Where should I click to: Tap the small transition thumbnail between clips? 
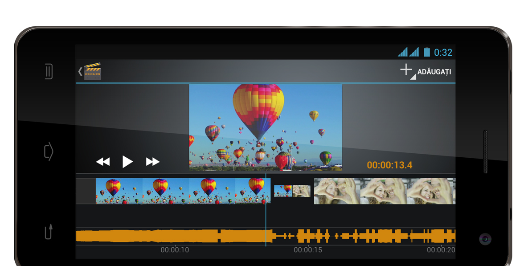click(292, 191)
